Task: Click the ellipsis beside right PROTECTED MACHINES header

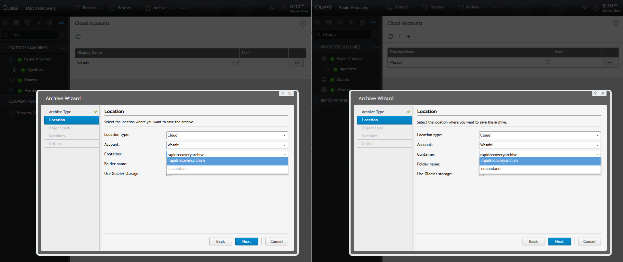Action: pyautogui.click(x=376, y=47)
